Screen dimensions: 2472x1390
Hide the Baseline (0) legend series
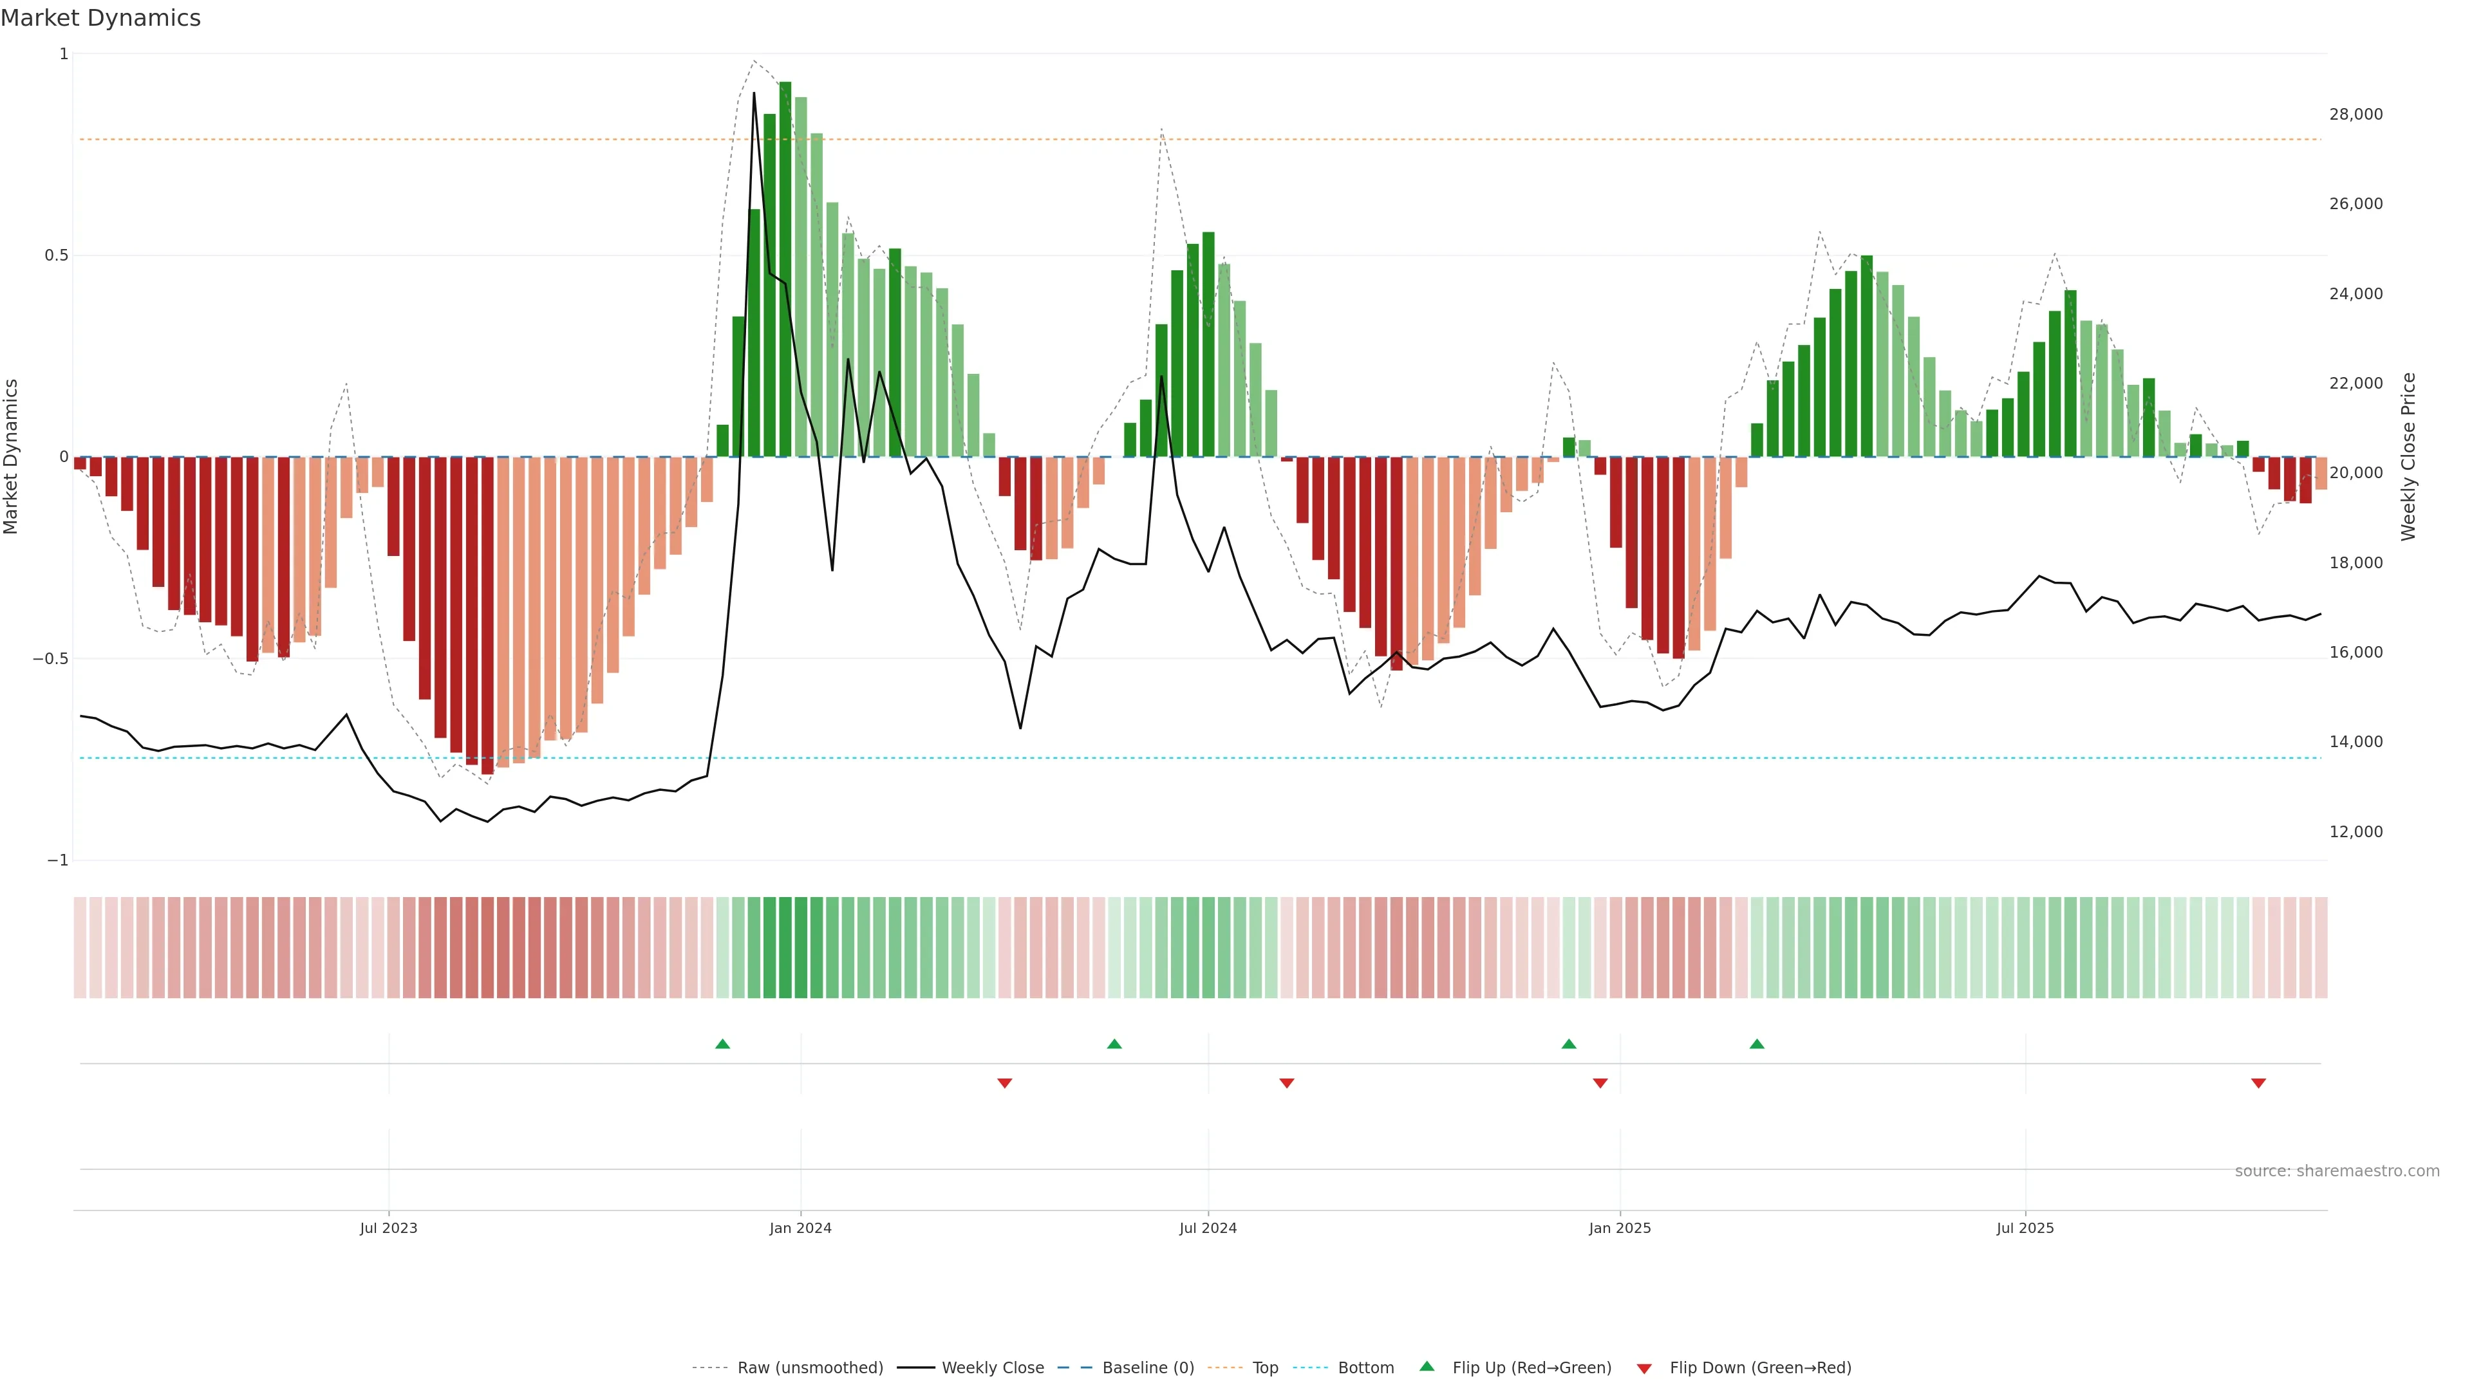(1148, 1367)
